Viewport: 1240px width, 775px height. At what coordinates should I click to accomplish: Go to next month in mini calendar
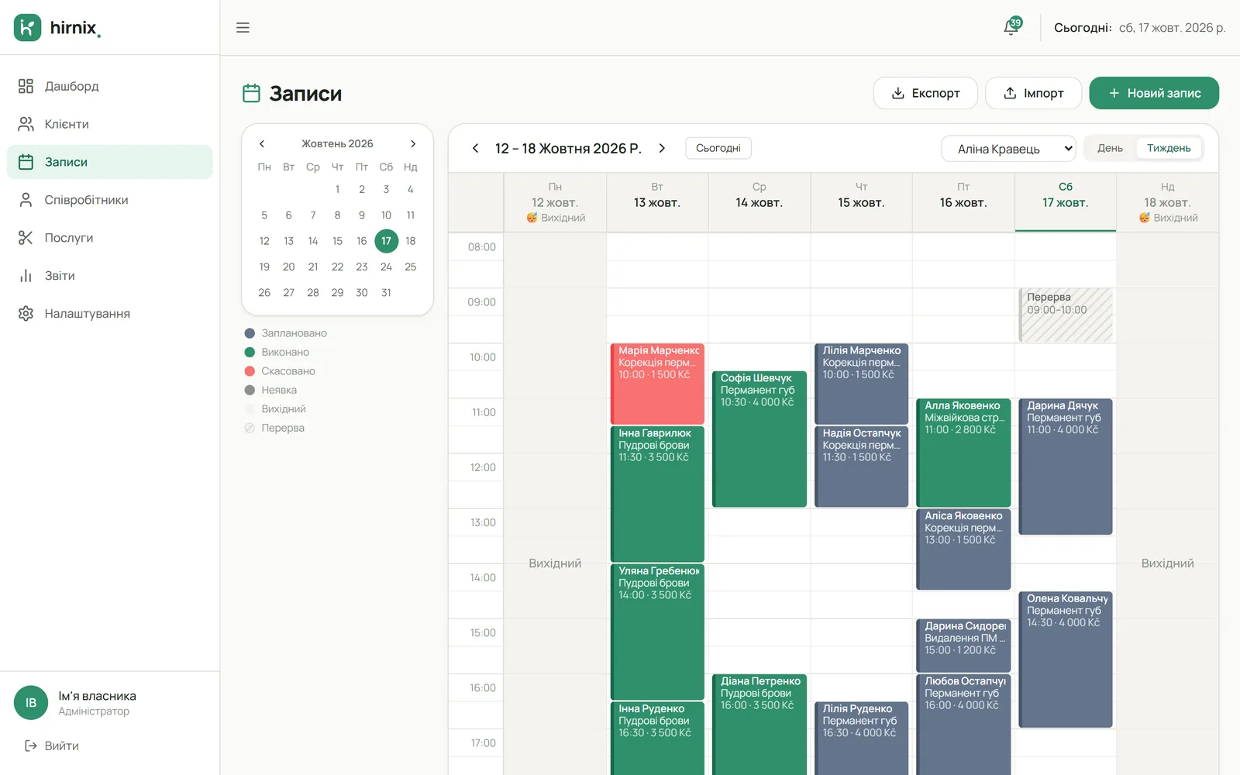click(413, 143)
